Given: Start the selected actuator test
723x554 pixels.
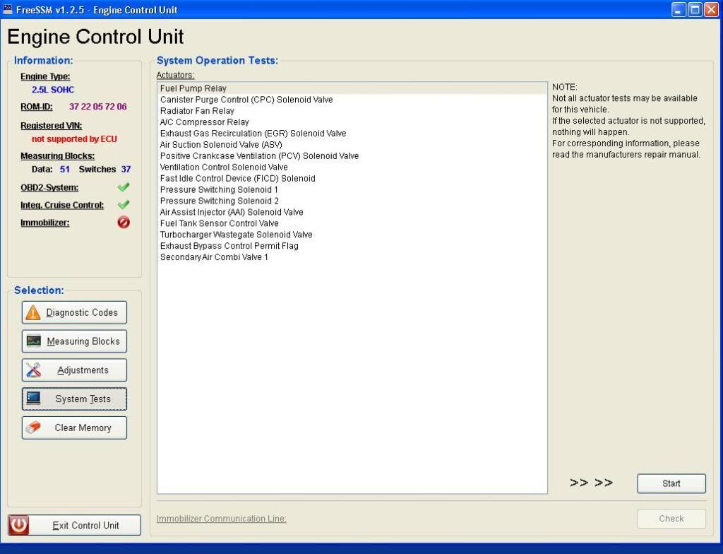Looking at the screenshot, I should point(671,483).
